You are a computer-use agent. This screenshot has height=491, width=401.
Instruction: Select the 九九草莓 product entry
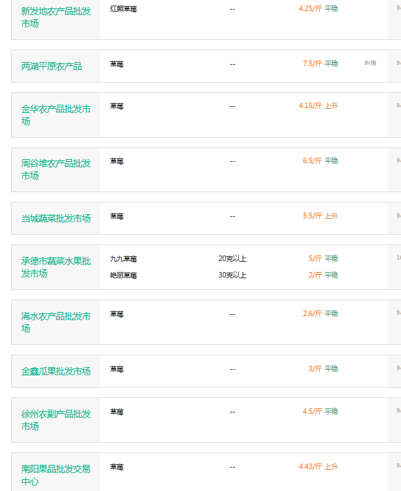pyautogui.click(x=123, y=259)
